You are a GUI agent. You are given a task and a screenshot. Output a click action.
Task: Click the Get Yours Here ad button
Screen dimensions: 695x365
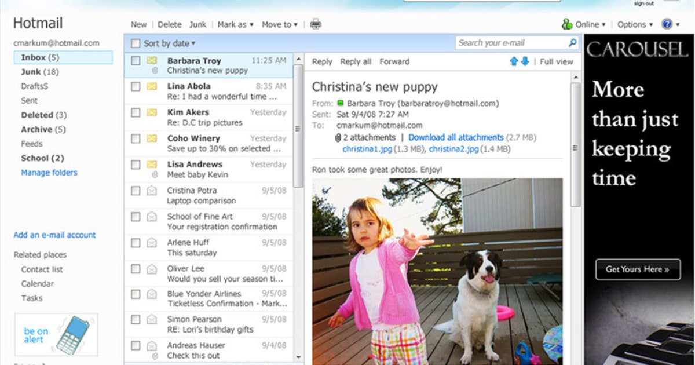(x=638, y=269)
